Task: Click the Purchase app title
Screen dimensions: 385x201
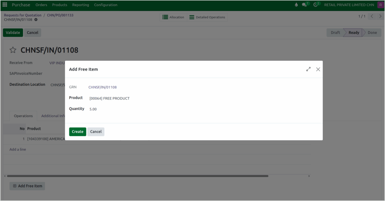Action: [21, 5]
